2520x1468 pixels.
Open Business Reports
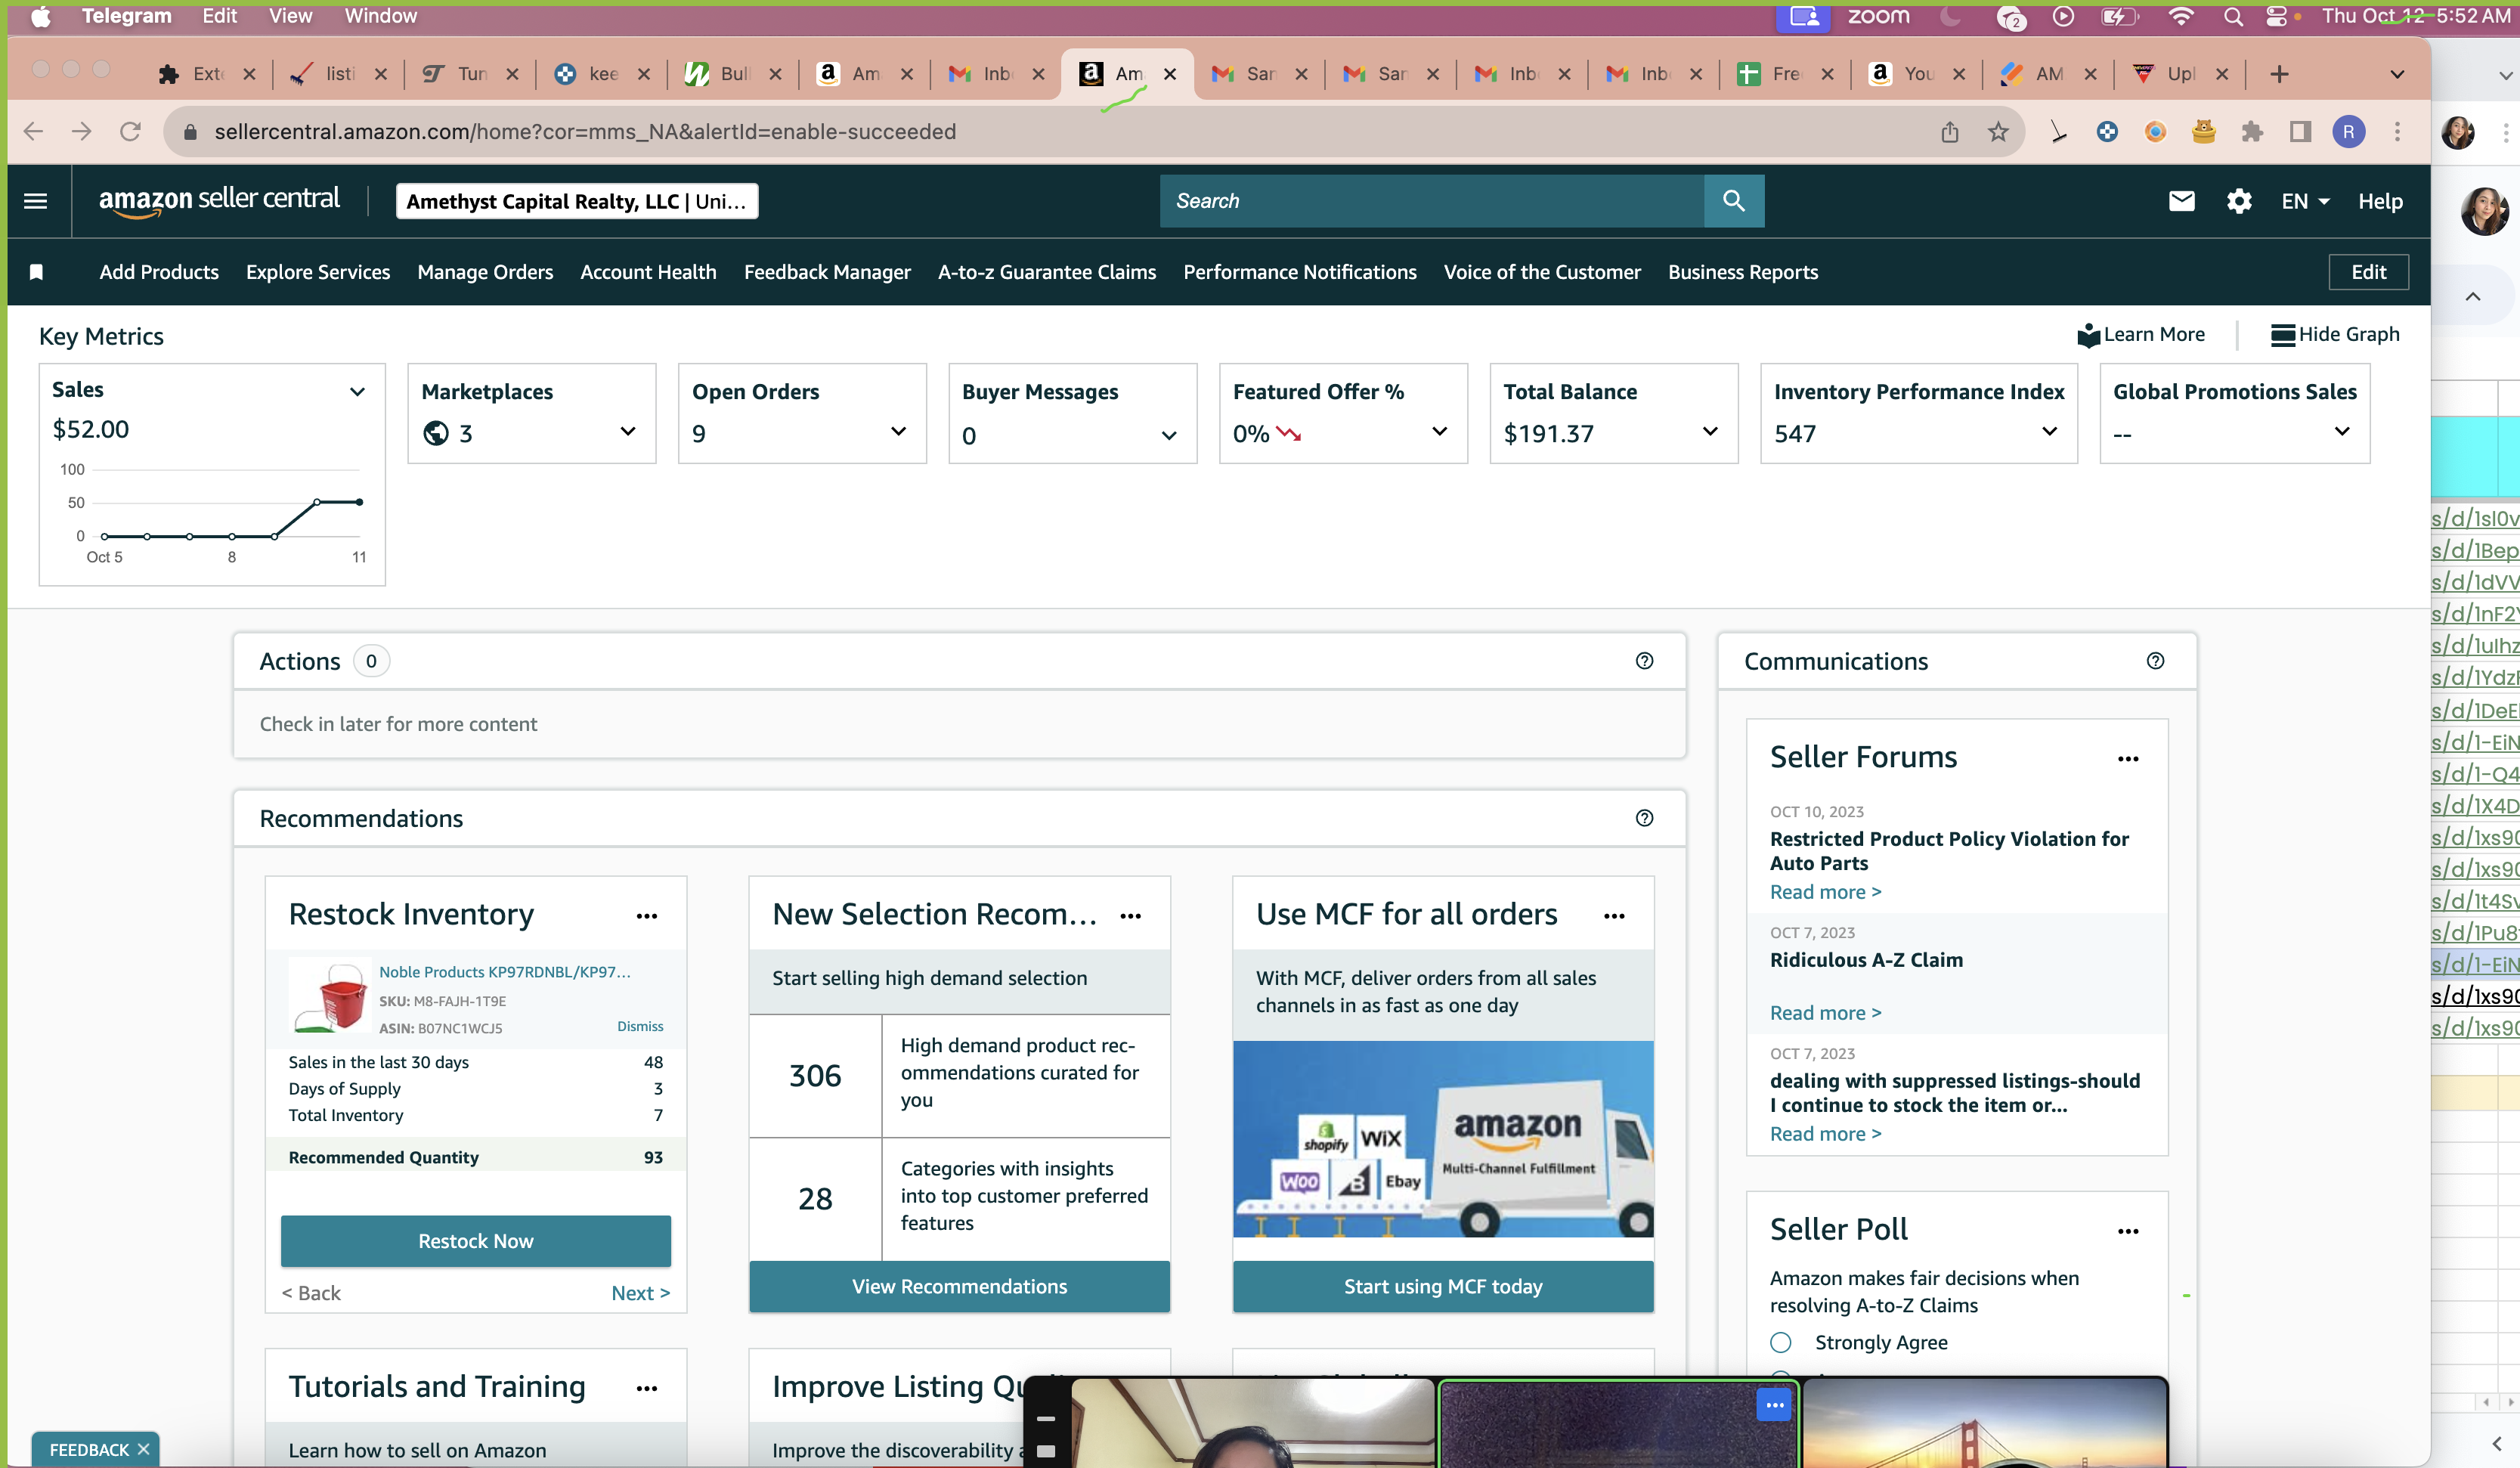click(1743, 272)
